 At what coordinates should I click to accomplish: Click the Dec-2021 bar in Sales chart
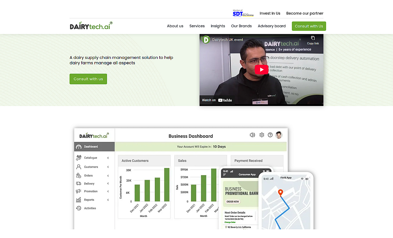coord(193,193)
